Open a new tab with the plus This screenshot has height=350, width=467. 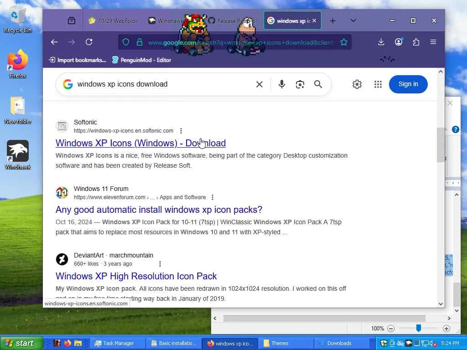click(332, 21)
